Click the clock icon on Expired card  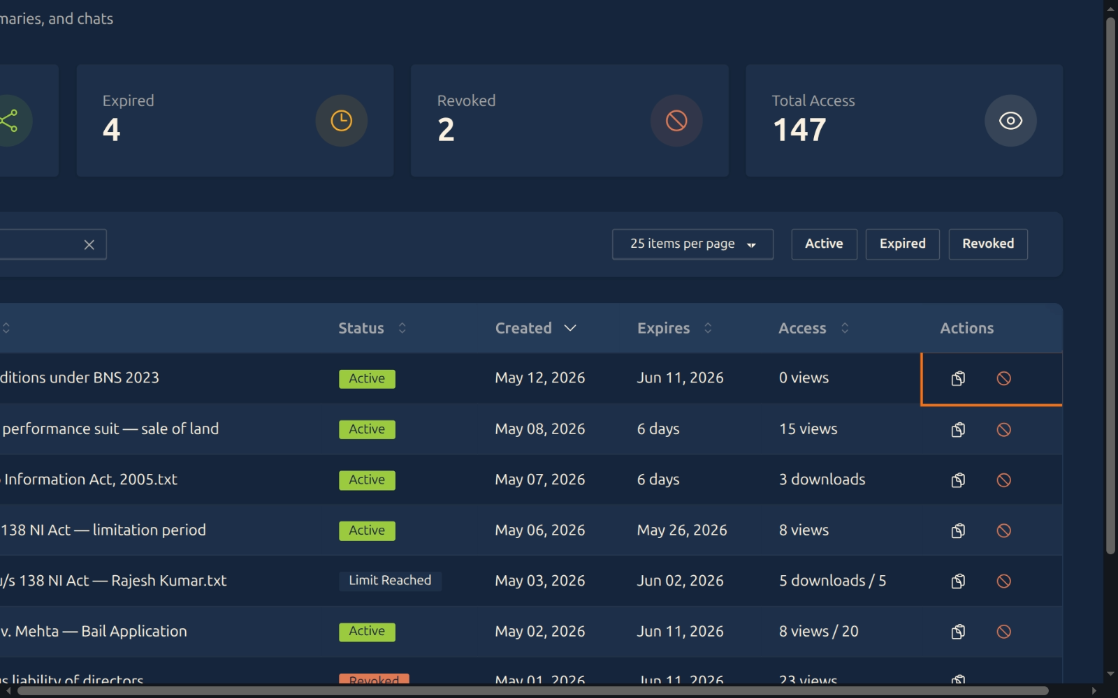(341, 121)
